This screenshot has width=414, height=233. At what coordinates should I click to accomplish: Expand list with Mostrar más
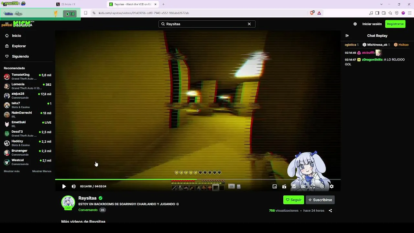pyautogui.click(x=12, y=171)
